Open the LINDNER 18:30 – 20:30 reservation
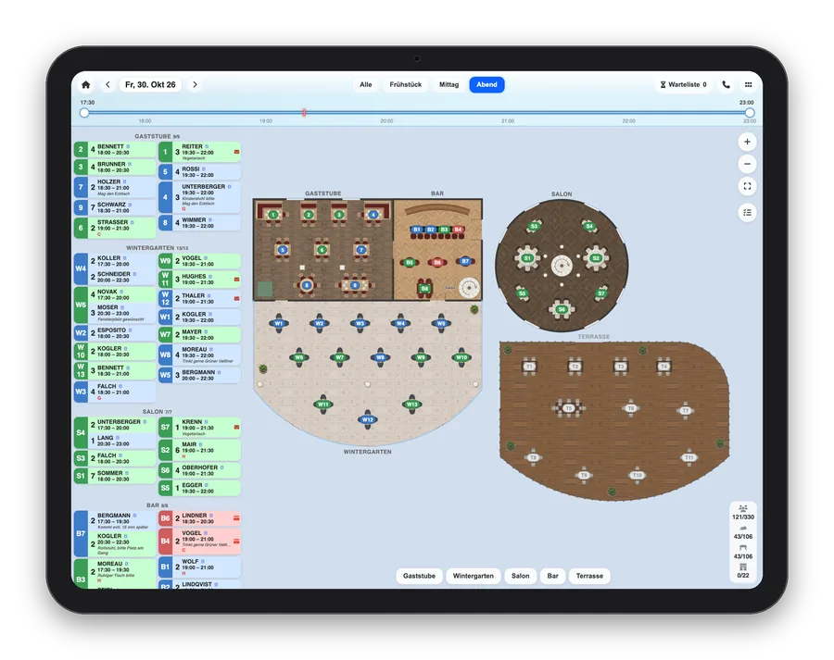Screen dimensions: 834x660 pyautogui.click(x=200, y=518)
